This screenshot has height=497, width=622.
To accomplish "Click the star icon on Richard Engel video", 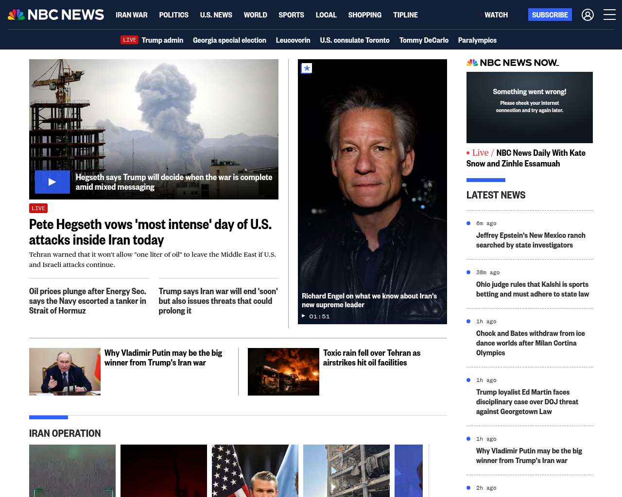I will coord(307,68).
